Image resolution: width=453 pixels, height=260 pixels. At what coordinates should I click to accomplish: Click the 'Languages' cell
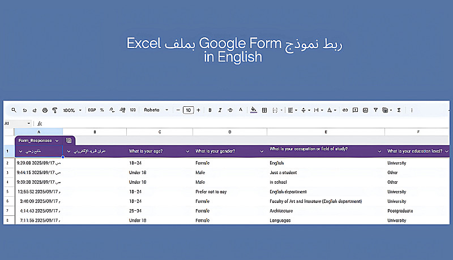326,220
